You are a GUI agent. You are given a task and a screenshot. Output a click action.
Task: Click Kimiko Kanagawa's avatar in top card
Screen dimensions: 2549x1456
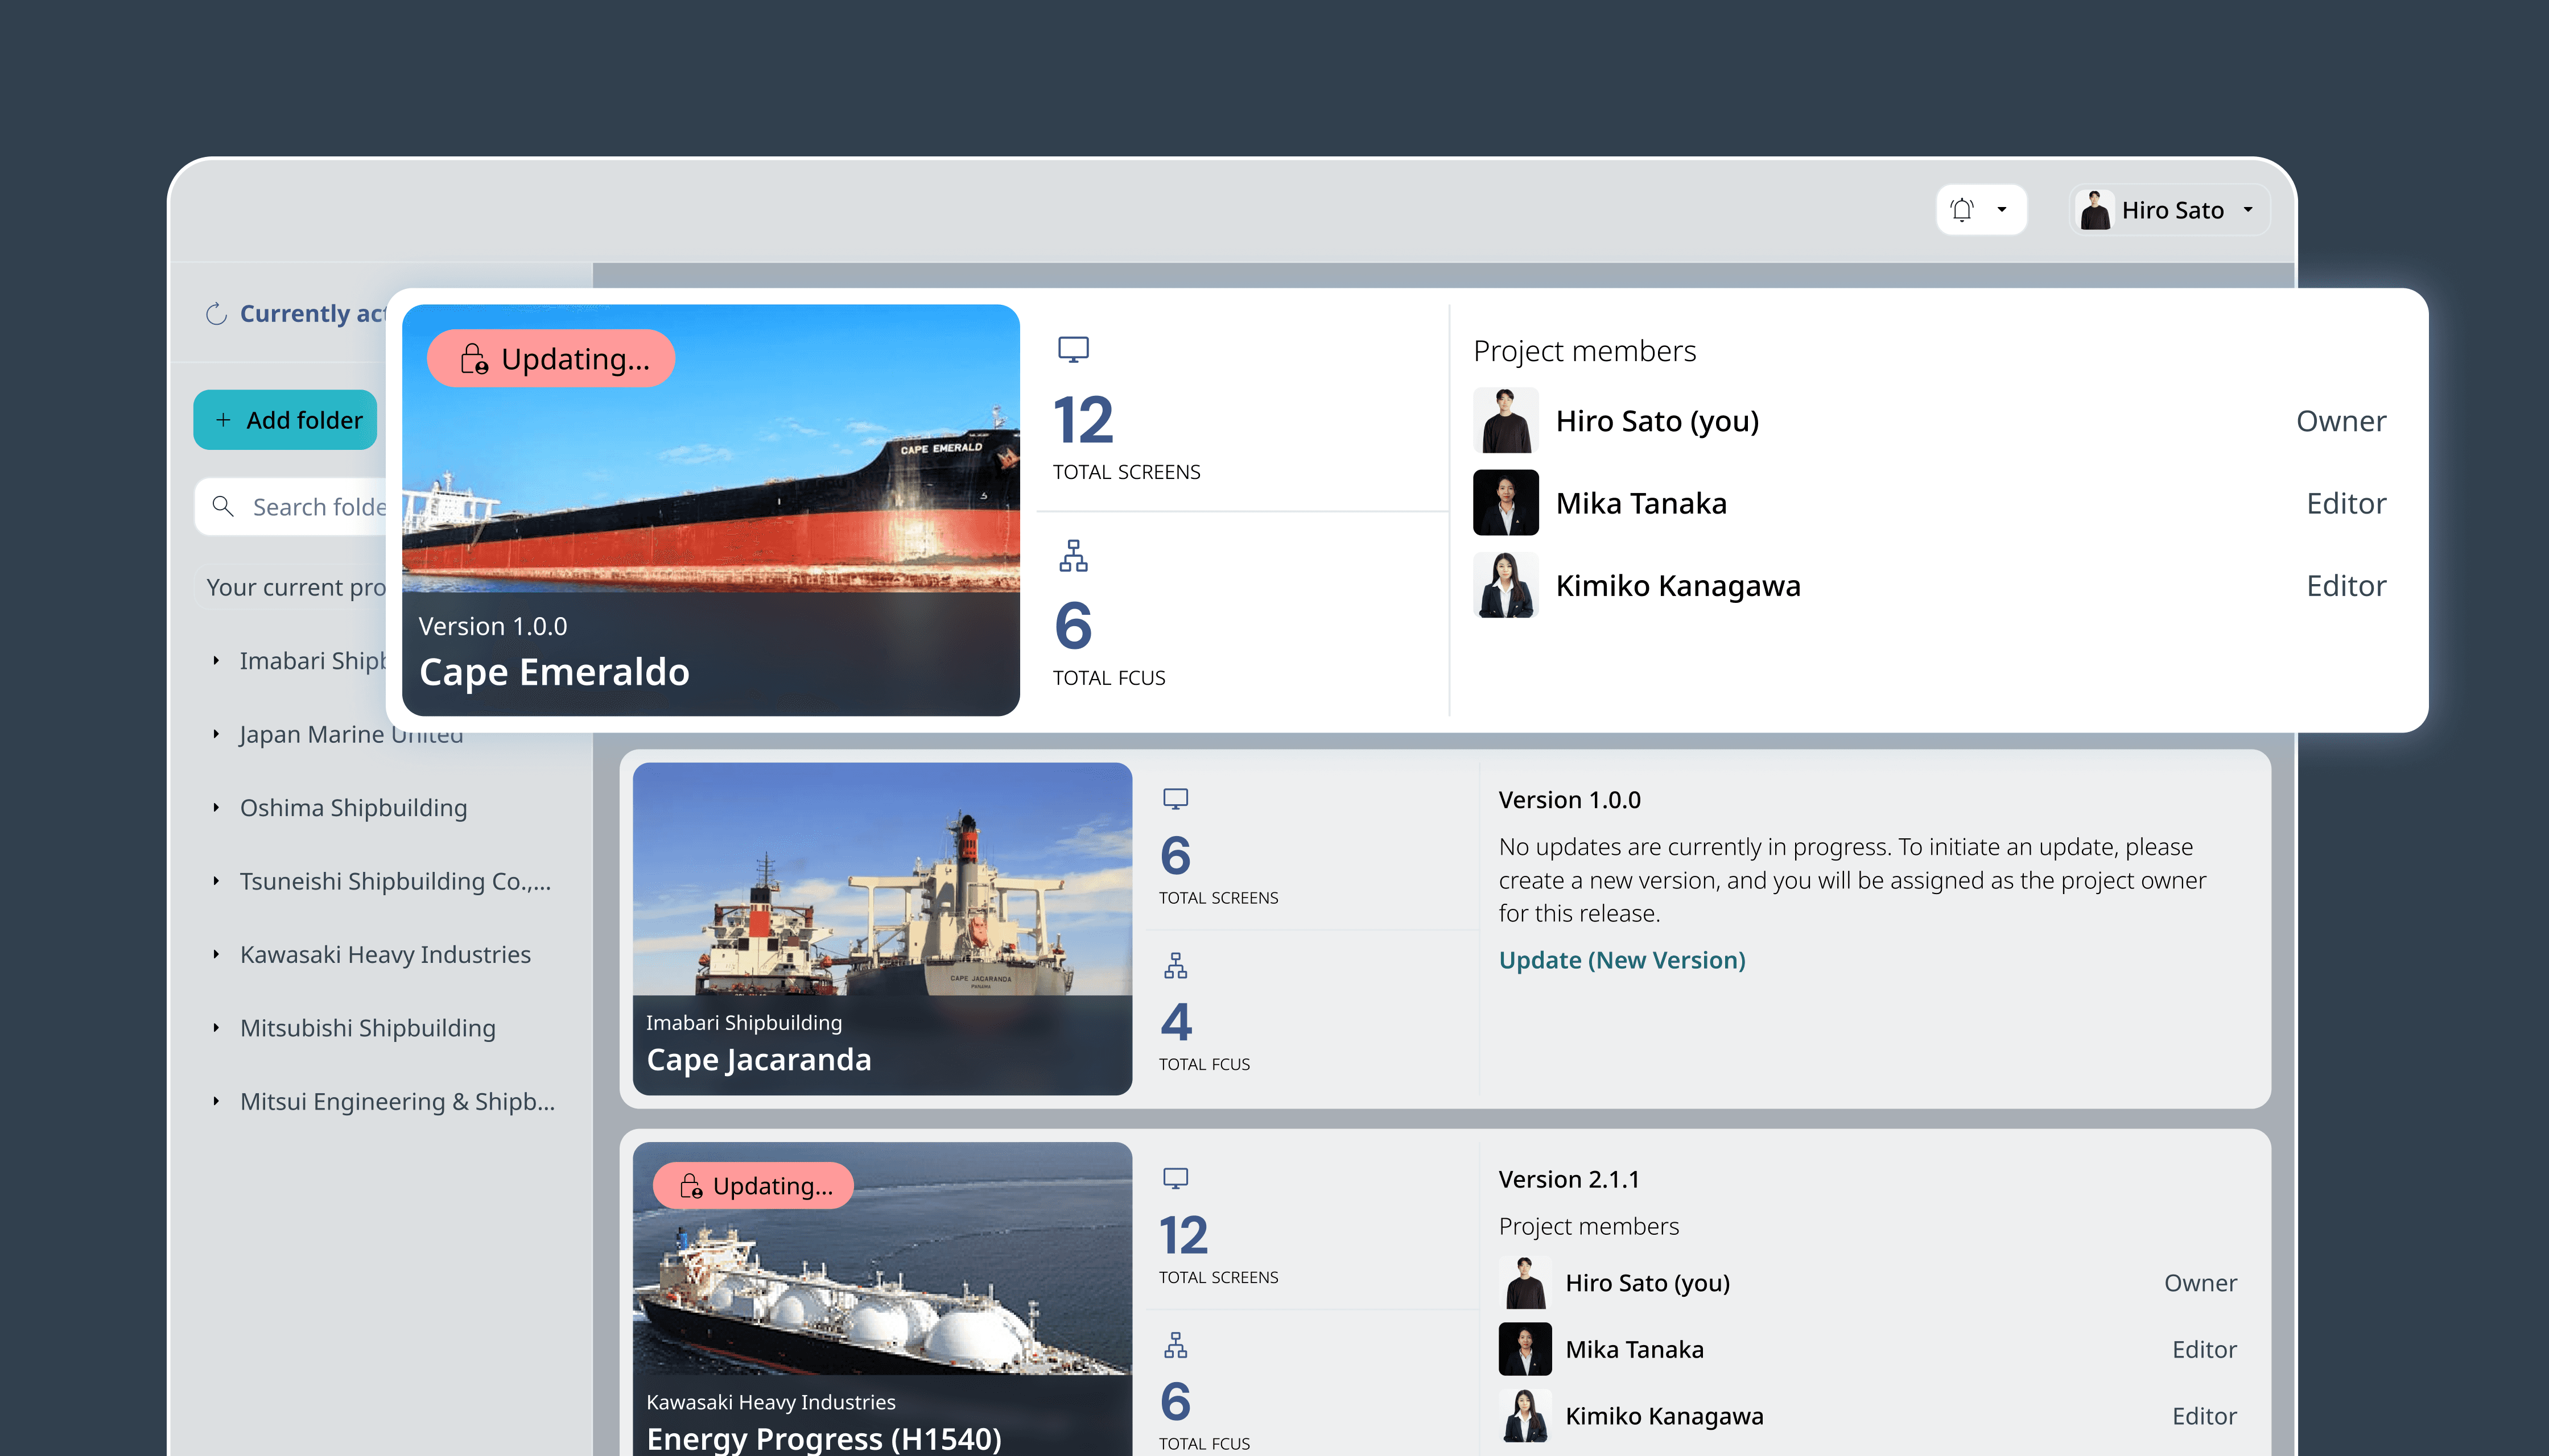click(1506, 586)
